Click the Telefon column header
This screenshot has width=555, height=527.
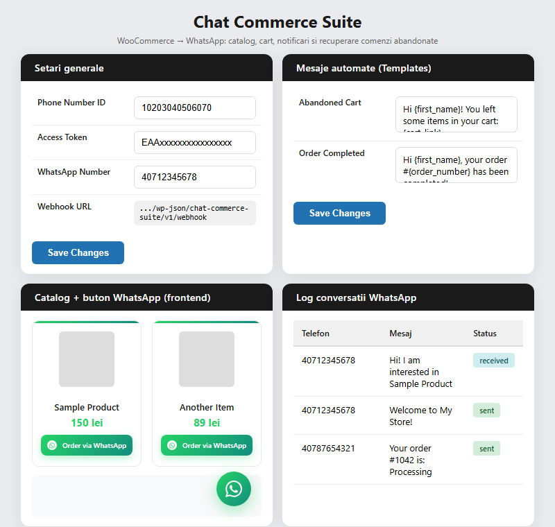click(x=316, y=333)
